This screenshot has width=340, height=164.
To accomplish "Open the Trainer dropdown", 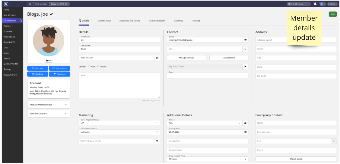I will tap(205, 123).
